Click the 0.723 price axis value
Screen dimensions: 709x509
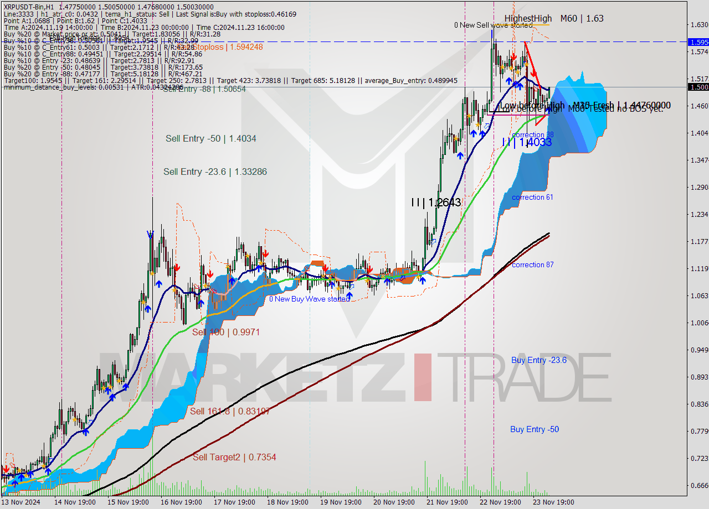click(x=699, y=458)
